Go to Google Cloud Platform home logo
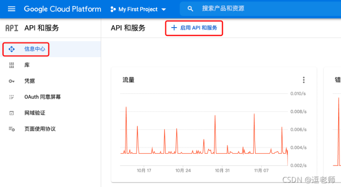Image resolution: width=341 pixels, height=187 pixels. click(62, 9)
